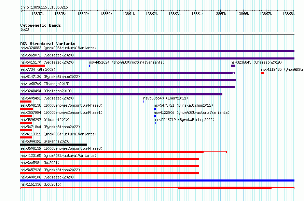This screenshot has width=304, height=201.
Task: Click the DGV Structural Variants track heading
Action: (x=48, y=44)
